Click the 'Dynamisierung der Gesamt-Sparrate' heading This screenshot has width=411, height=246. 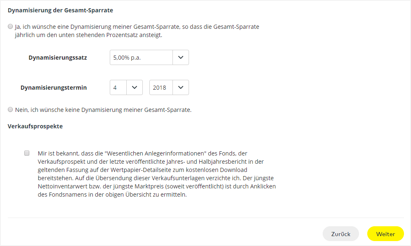click(x=60, y=10)
